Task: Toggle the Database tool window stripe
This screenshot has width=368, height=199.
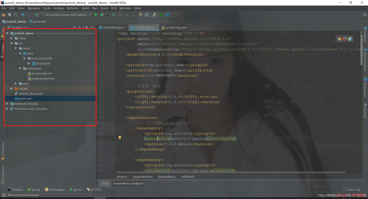Action: click(365, 34)
